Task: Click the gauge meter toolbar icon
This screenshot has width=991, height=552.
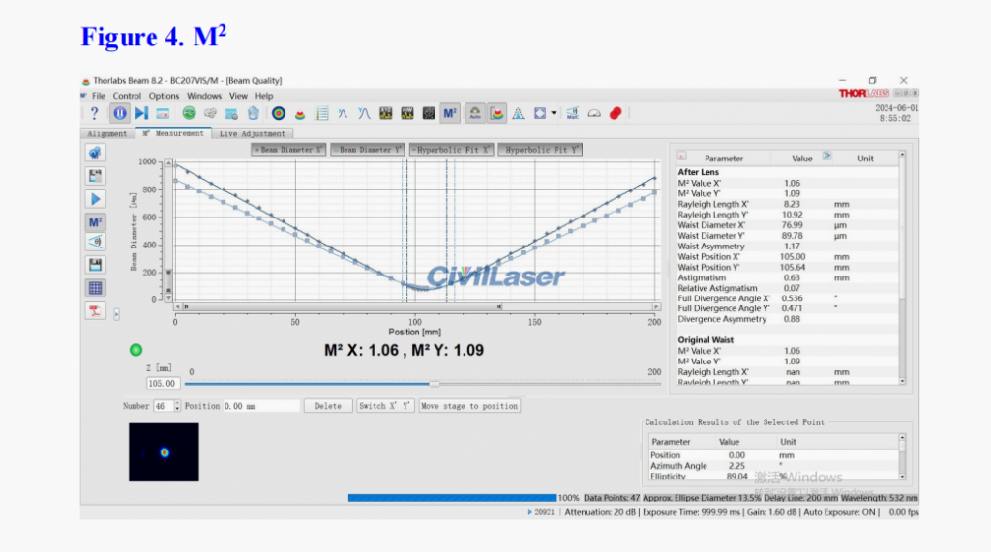Action: click(x=594, y=113)
